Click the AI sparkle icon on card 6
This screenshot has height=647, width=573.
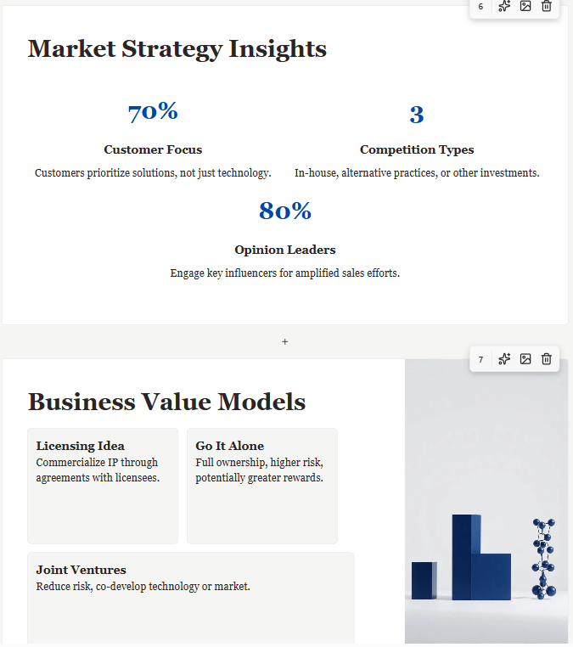[x=504, y=6]
